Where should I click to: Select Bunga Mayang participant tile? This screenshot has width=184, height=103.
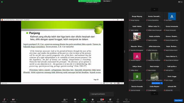[137, 16]
